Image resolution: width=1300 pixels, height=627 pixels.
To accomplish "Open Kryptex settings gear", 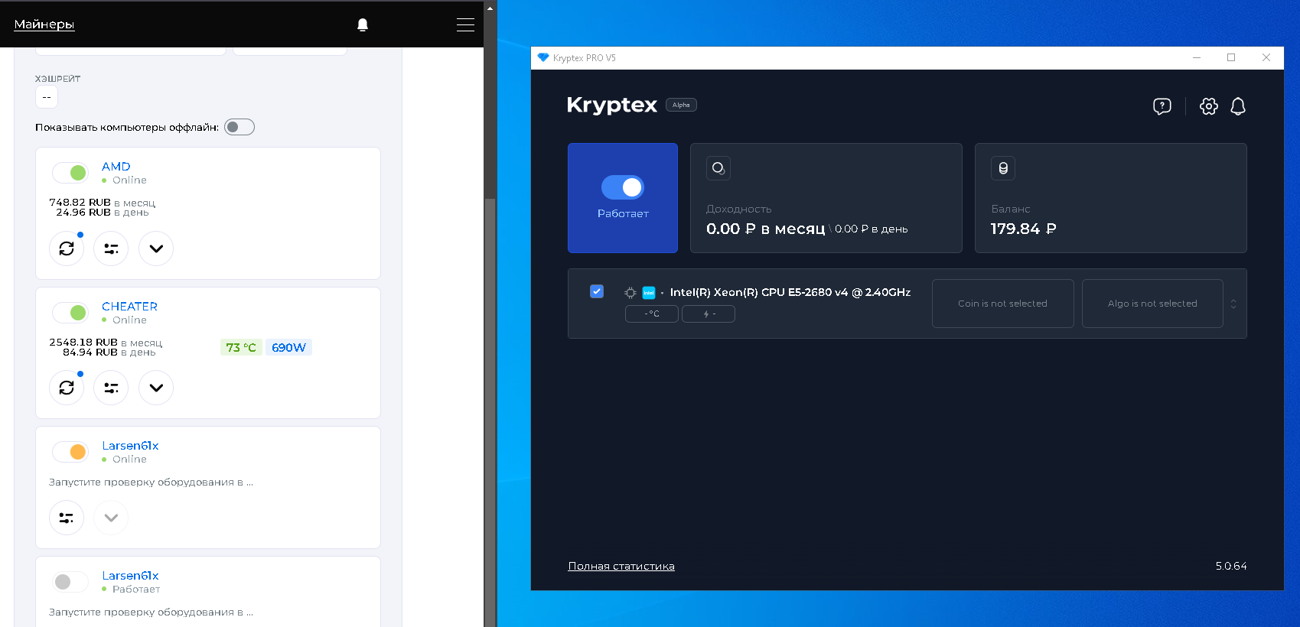I will [x=1208, y=106].
